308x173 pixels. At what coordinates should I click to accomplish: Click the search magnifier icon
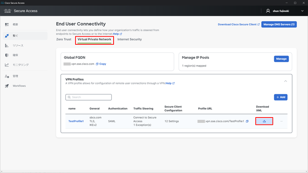69,97
